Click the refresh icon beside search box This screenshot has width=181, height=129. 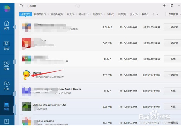[21, 6]
